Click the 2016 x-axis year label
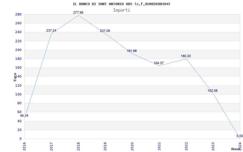 pyautogui.click(x=24, y=147)
